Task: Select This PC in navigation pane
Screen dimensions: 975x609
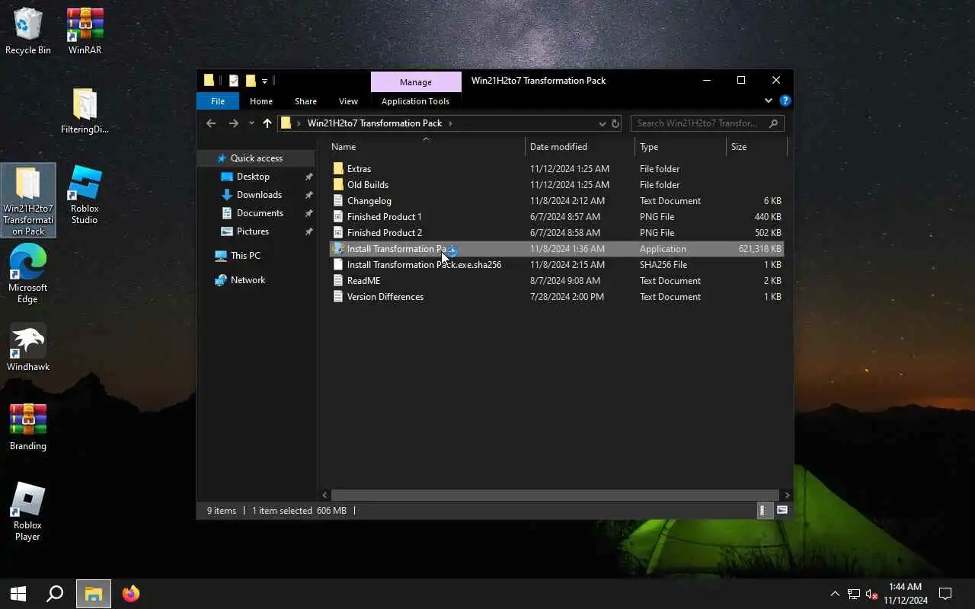Action: (245, 256)
